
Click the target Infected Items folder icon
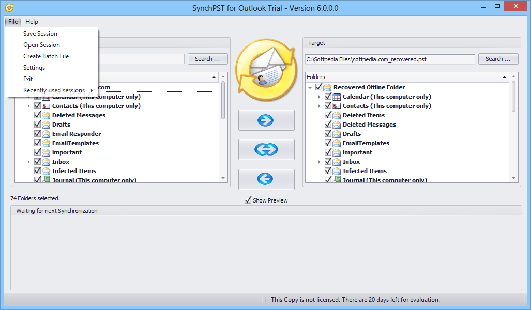(336, 171)
